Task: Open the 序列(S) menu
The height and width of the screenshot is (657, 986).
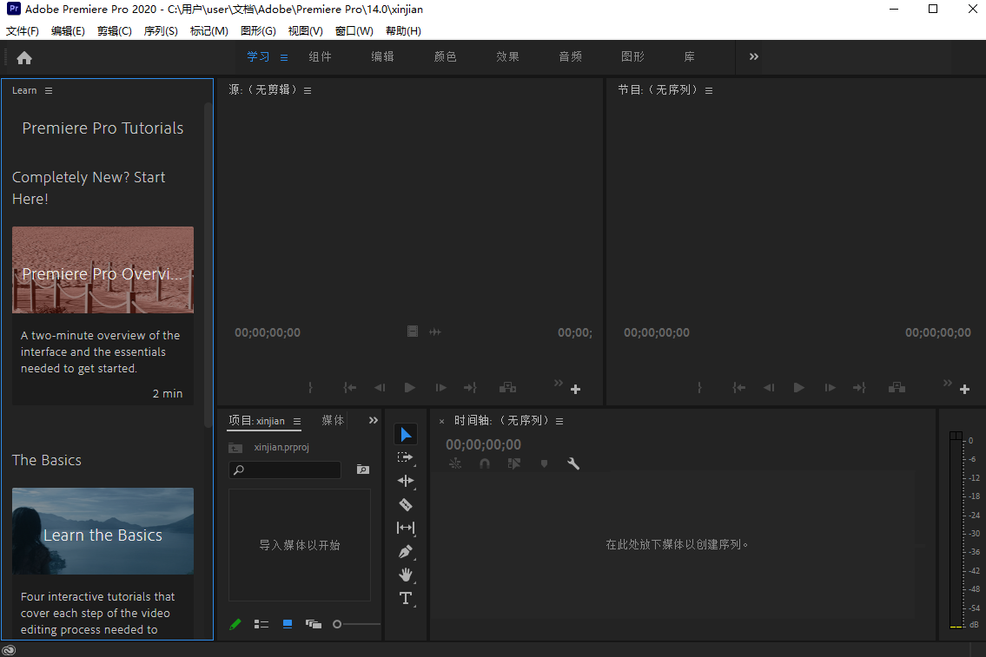Action: tap(161, 30)
